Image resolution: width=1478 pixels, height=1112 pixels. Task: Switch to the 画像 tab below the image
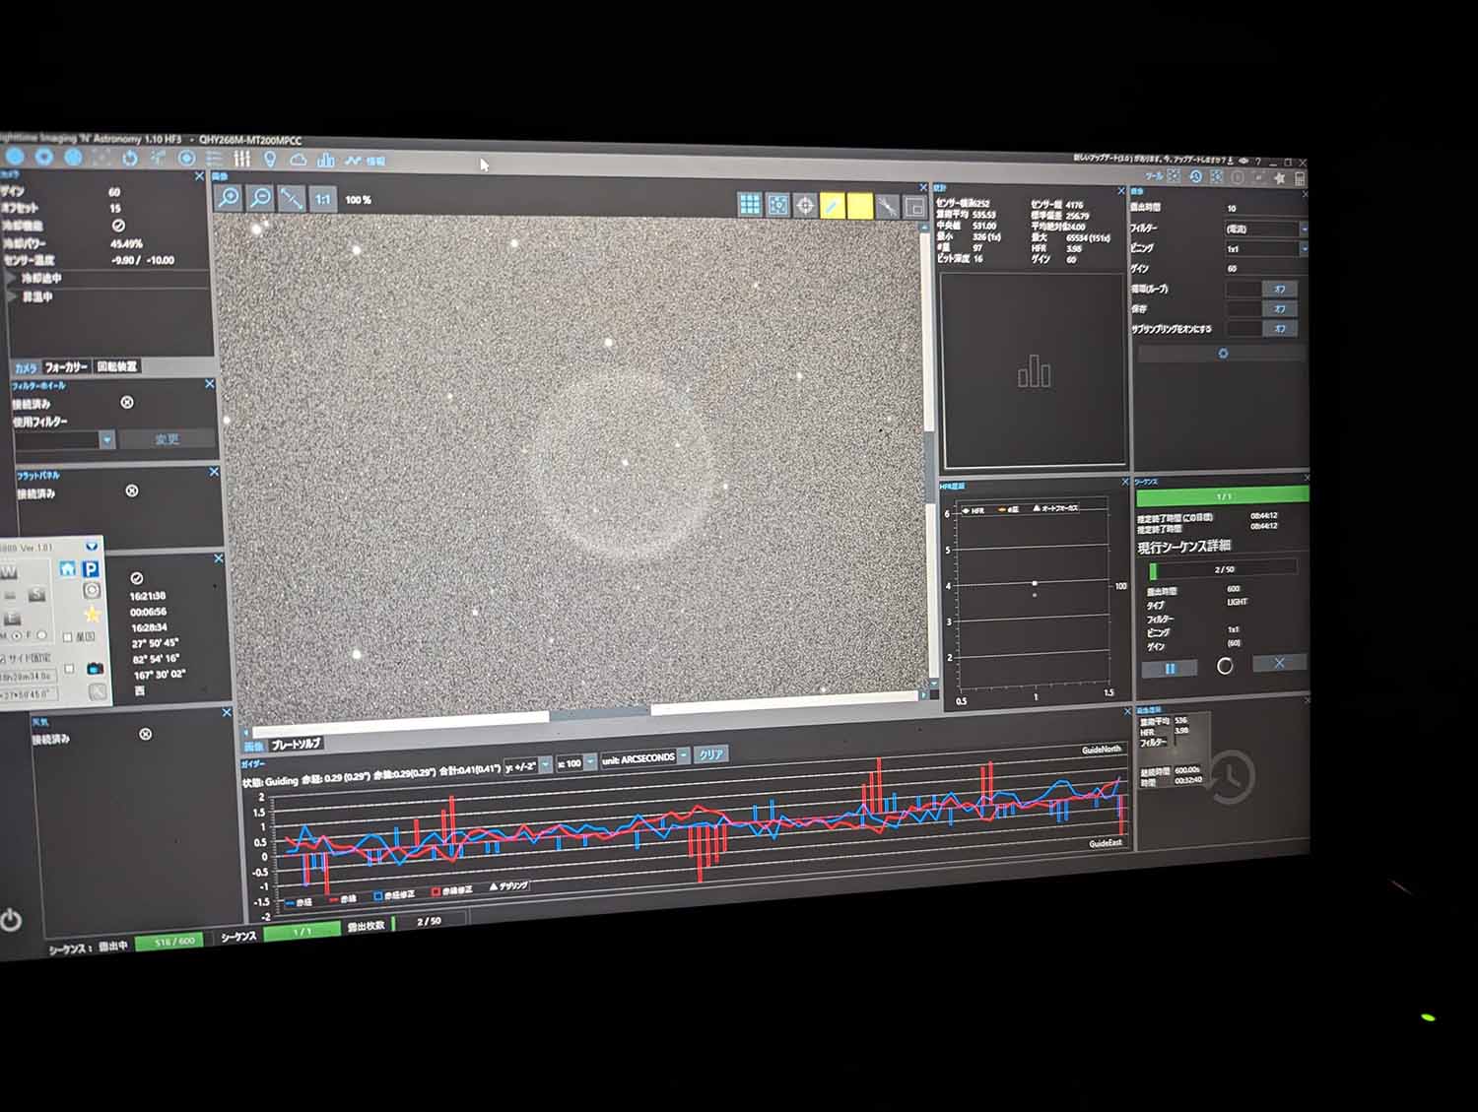[x=253, y=746]
